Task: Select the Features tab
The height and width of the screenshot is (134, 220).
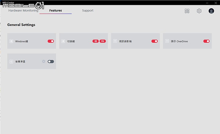Action: 56,10
